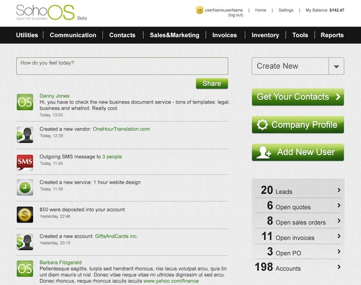The width and height of the screenshot is (361, 285).
Task: Click the Add New User button
Action: point(298,152)
